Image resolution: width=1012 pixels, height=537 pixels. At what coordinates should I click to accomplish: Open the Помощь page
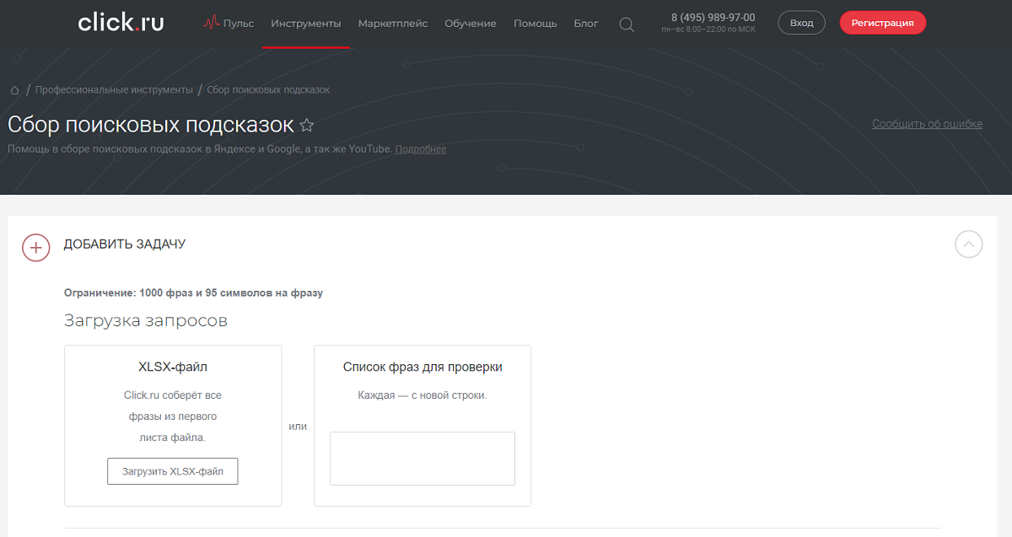[535, 24]
